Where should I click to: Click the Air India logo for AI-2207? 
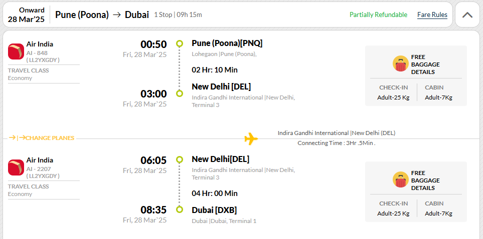(16, 167)
